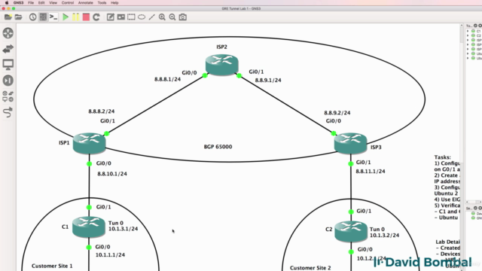Start all nodes with green play
This screenshot has height=271, width=482.
click(66, 17)
